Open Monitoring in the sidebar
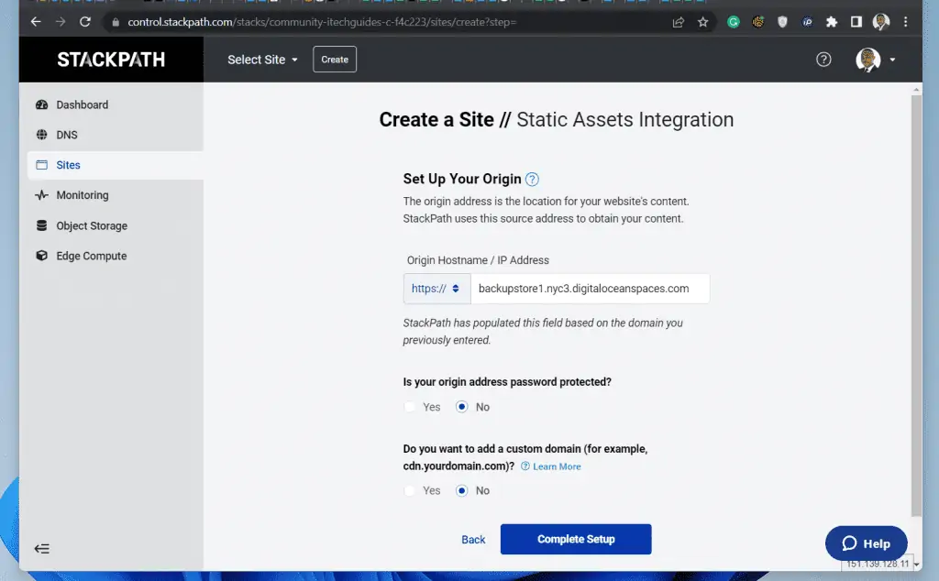Viewport: 939px width, 581px height. pyautogui.click(x=115, y=195)
